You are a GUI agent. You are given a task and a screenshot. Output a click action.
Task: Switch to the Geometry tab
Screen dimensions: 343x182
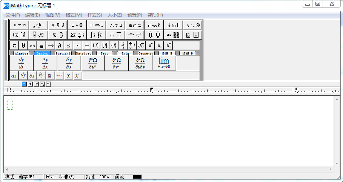146,53
